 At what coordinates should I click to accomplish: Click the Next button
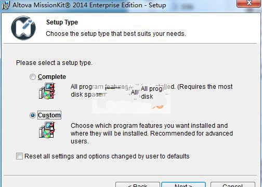point(184,184)
